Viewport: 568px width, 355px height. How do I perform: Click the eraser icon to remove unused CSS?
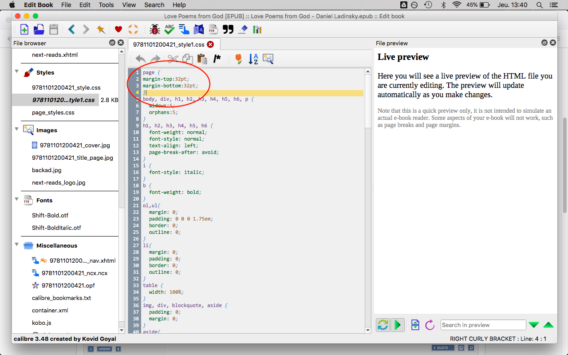coord(243,30)
